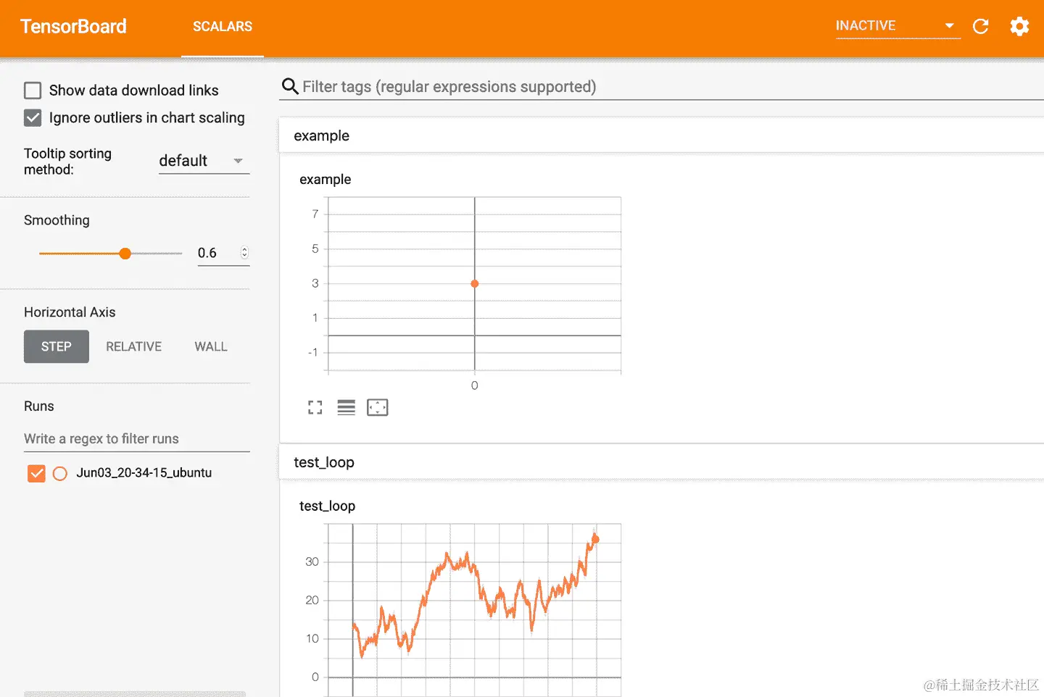1044x697 pixels.
Task: Click the smoothing value spinner arrows
Action: click(244, 253)
